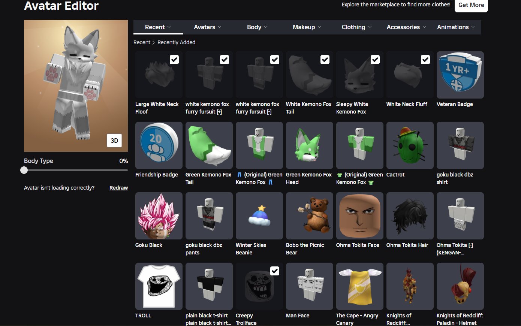Expand the Recent dropdown tab
The height and width of the screenshot is (326, 521).
click(158, 27)
